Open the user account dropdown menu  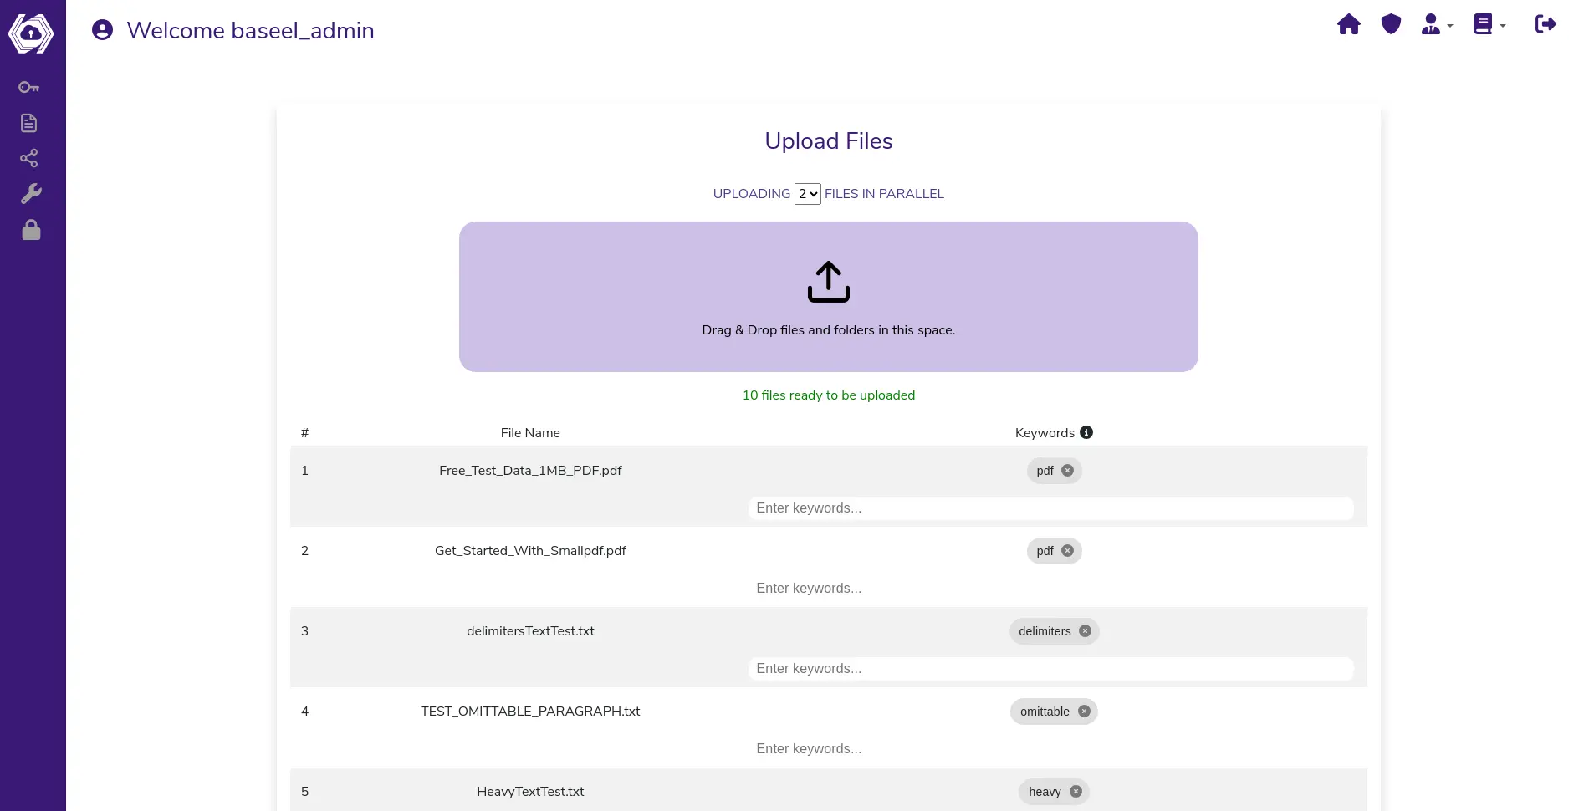(1437, 24)
